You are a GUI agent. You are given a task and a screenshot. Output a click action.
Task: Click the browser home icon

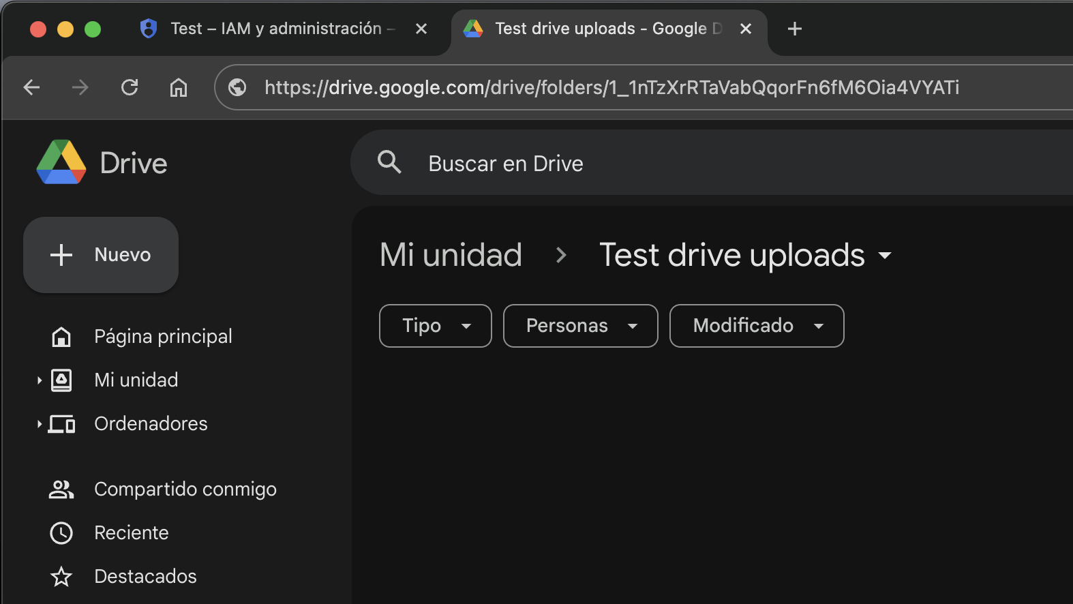[179, 87]
